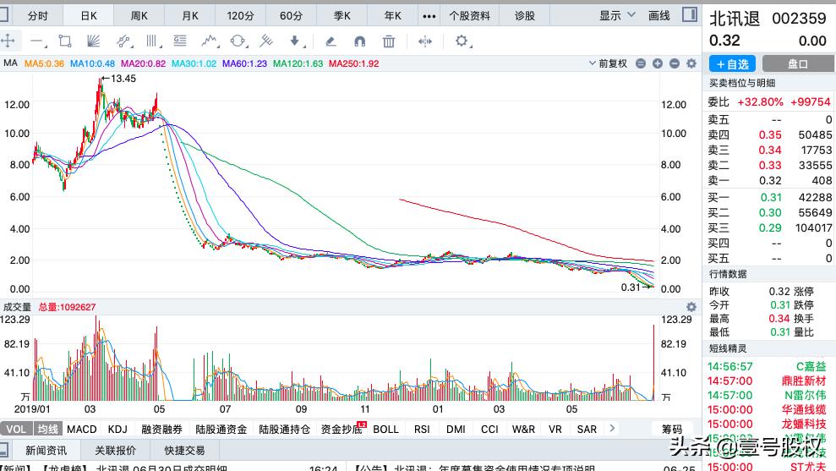Toggle the right side panel layout icon
Screen dimensions: 836x471
point(690,15)
